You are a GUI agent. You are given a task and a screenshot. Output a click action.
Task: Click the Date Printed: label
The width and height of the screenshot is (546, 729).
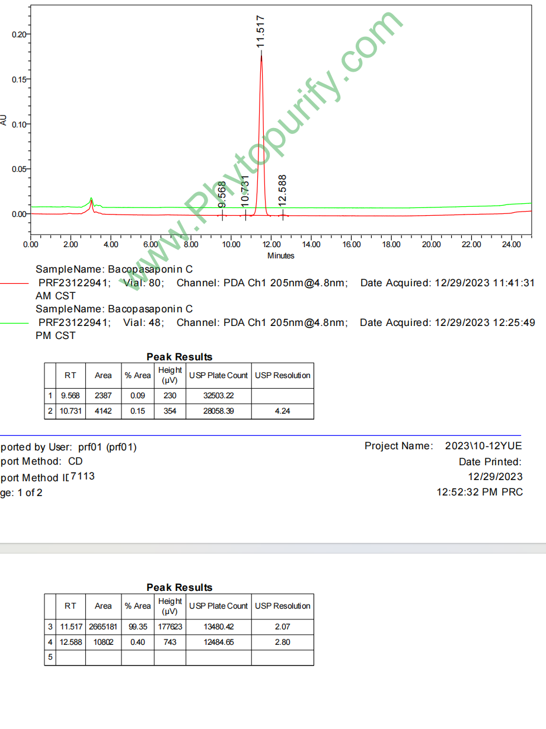click(x=490, y=462)
